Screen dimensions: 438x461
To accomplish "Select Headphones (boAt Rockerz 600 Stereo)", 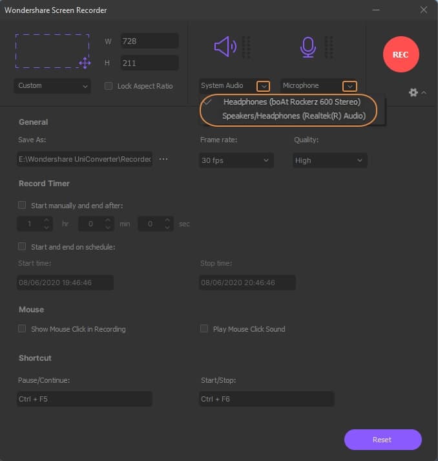I will pyautogui.click(x=291, y=102).
